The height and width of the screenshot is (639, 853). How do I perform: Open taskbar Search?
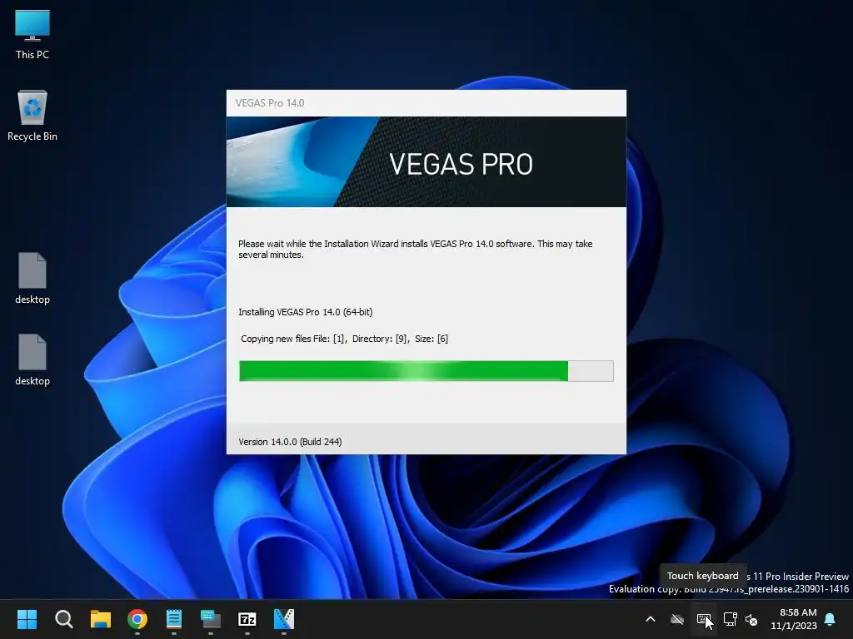click(63, 619)
